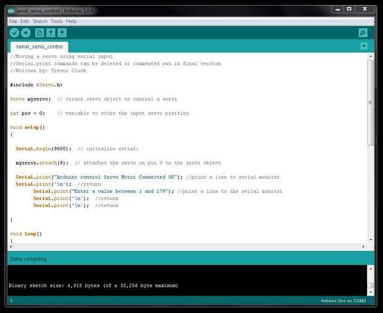Click editor vertical scrollbar up arrow
The image size is (383, 313).
(x=371, y=56)
